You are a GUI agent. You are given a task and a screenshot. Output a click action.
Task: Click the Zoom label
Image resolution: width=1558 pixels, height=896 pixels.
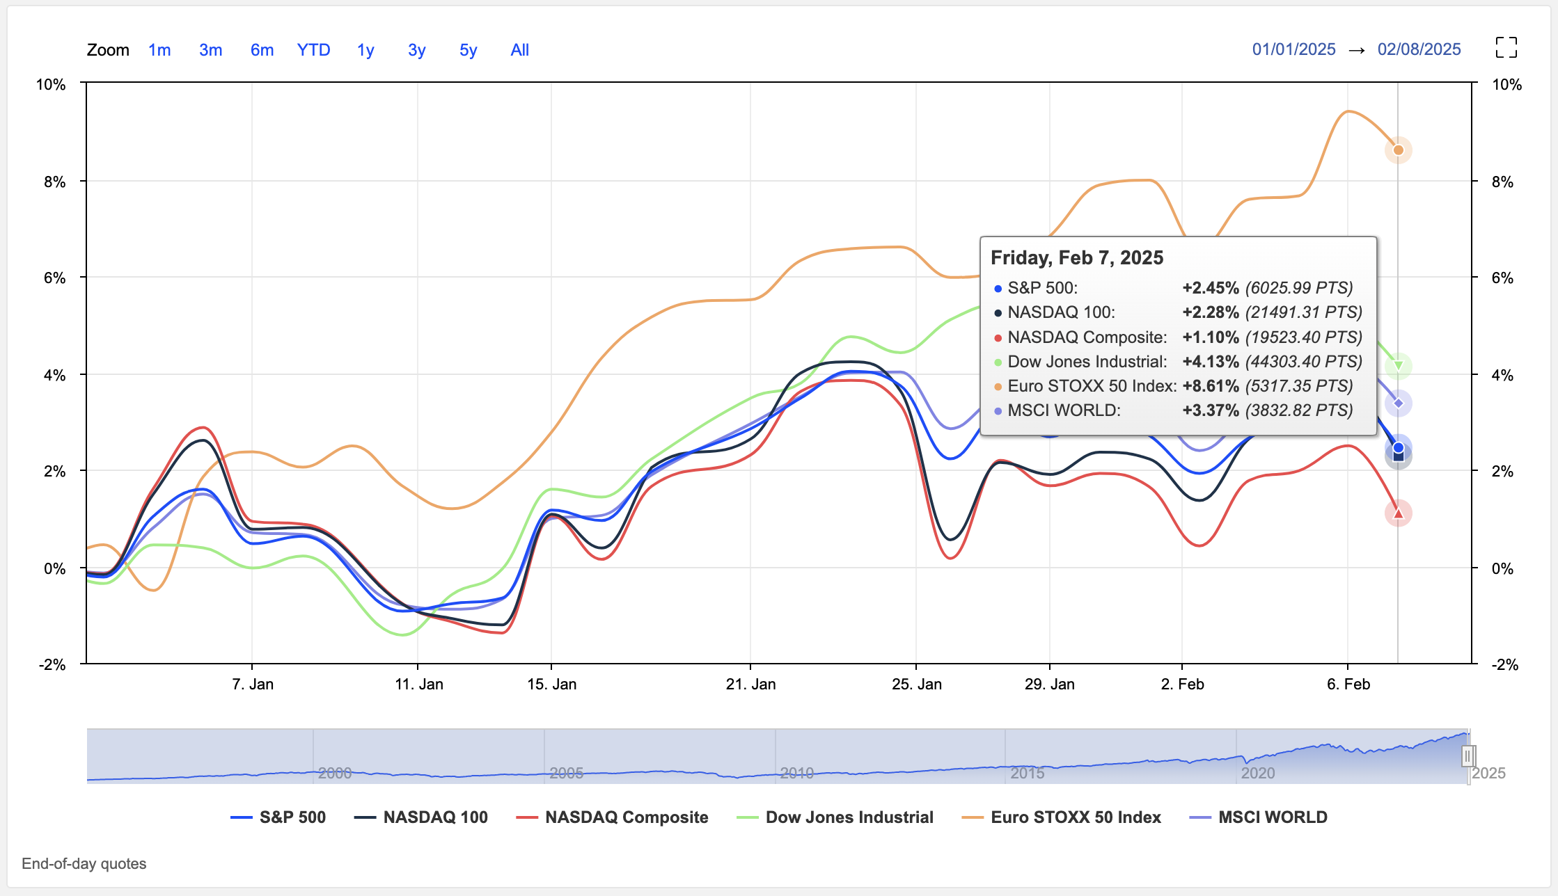click(x=108, y=50)
